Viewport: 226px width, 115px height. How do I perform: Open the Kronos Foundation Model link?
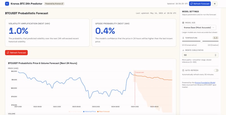point(205,83)
